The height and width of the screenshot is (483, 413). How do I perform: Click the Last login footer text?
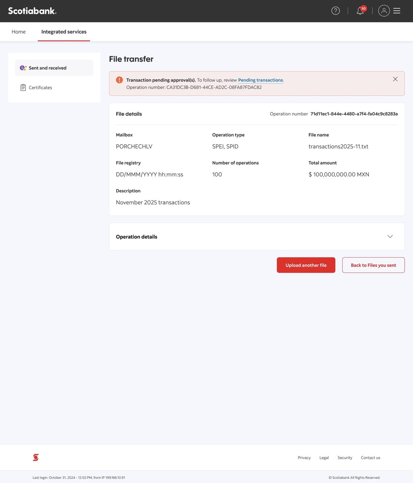79,477
